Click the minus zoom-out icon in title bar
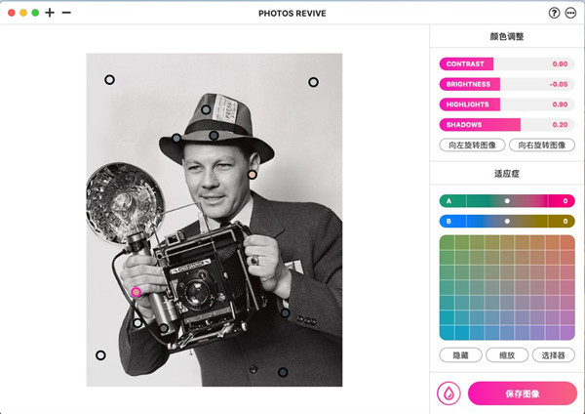This screenshot has width=585, height=414. 66,13
